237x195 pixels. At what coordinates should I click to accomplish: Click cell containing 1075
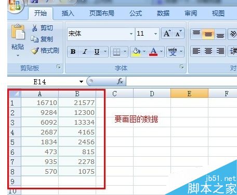click(77, 172)
